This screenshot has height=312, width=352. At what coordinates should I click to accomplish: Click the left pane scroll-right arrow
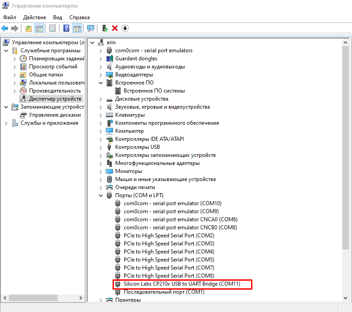pos(81,298)
